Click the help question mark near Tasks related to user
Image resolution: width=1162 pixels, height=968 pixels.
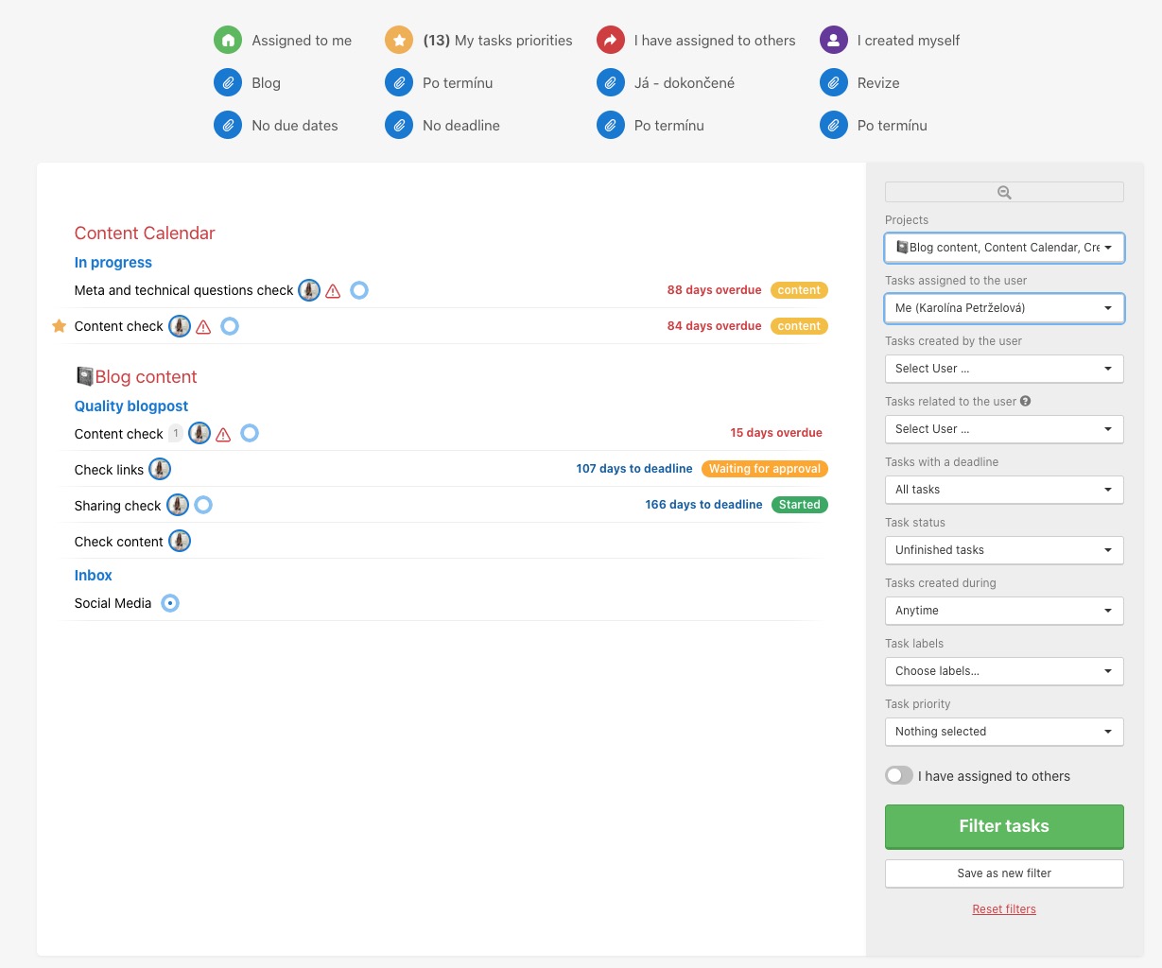1026,401
